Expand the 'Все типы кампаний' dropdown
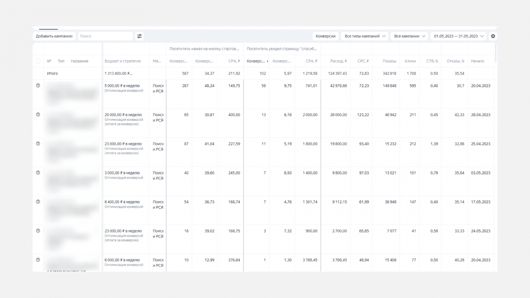The width and height of the screenshot is (530, 298). [365, 36]
